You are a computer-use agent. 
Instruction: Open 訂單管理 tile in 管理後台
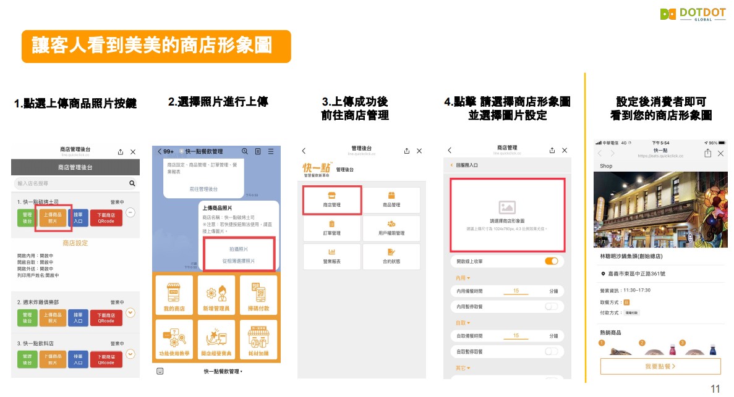pyautogui.click(x=332, y=228)
